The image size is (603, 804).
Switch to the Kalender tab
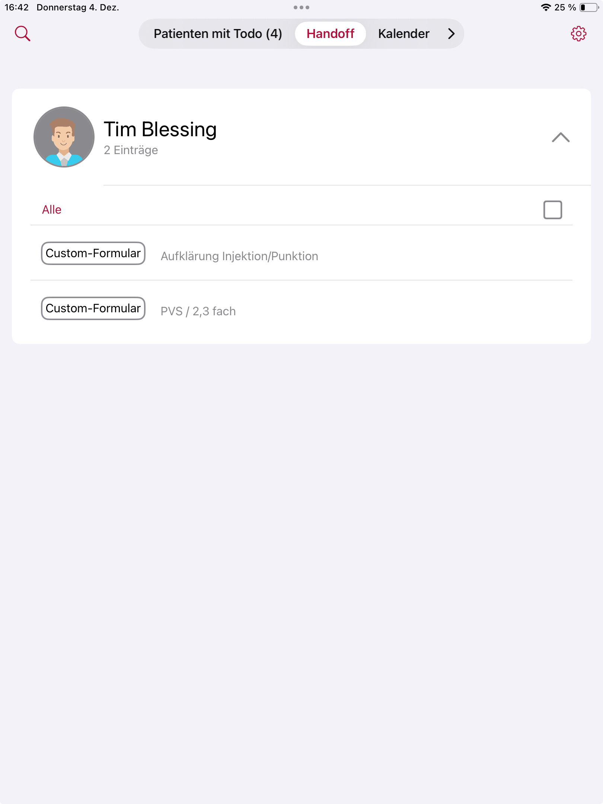point(403,34)
